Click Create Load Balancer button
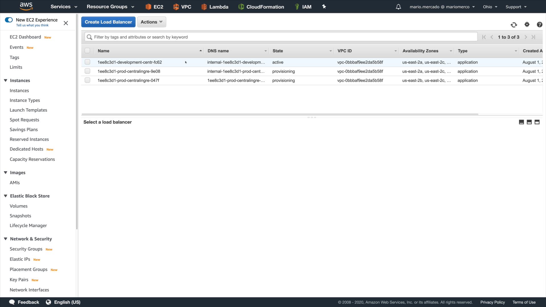 coord(108,22)
